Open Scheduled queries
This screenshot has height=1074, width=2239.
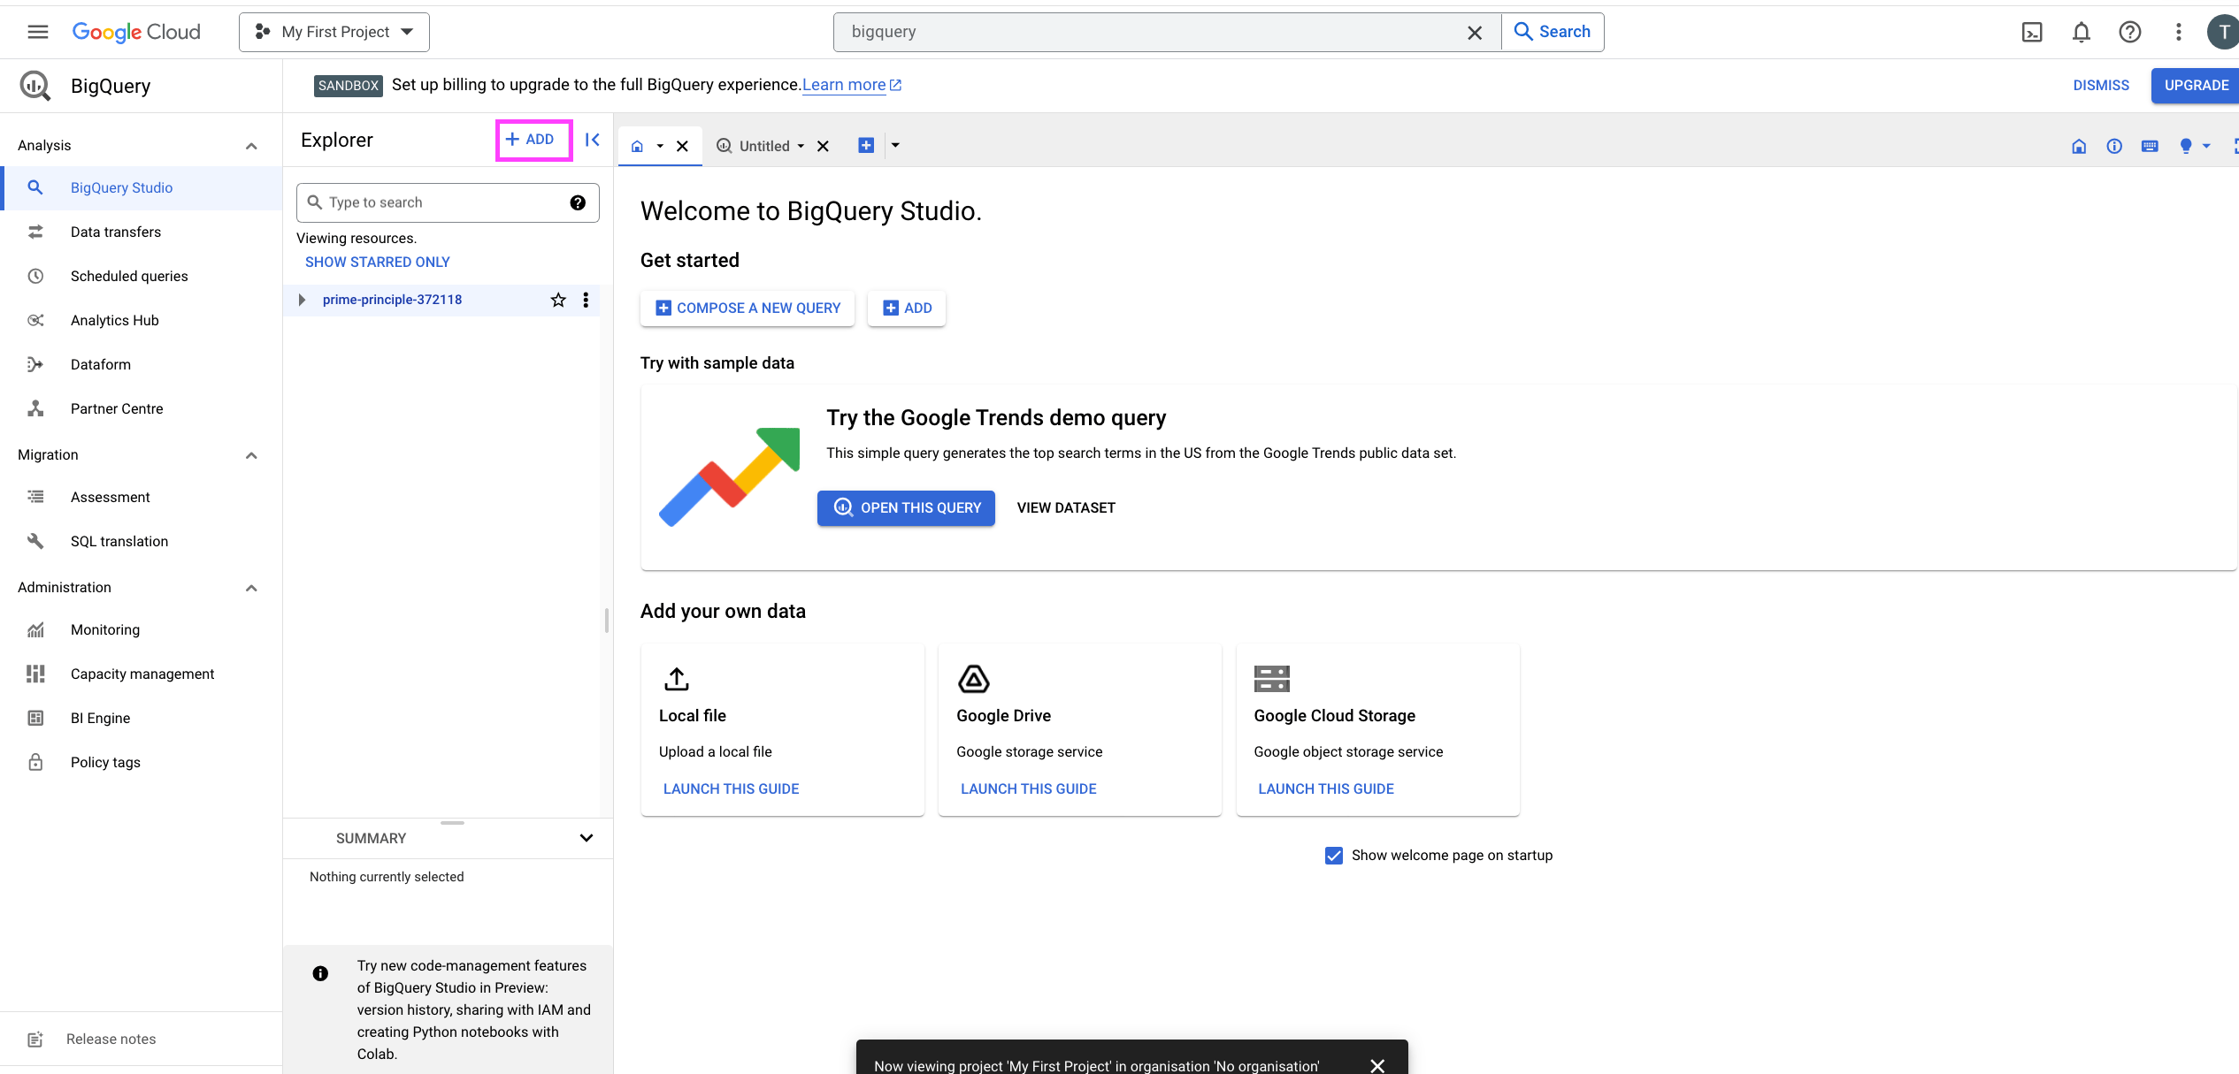tap(142, 277)
